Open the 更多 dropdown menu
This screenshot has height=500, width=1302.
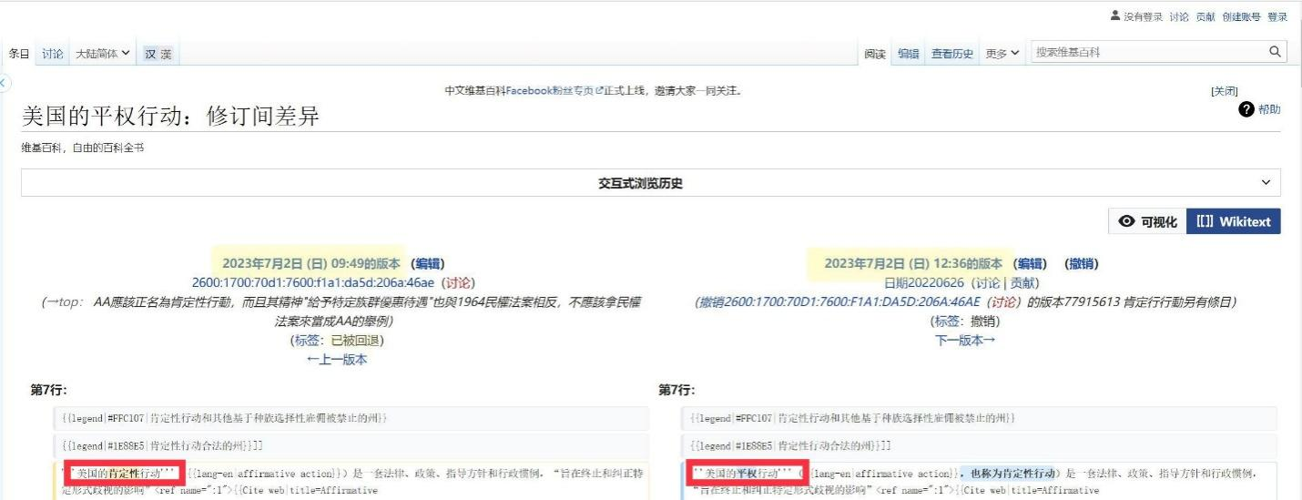coord(1002,54)
